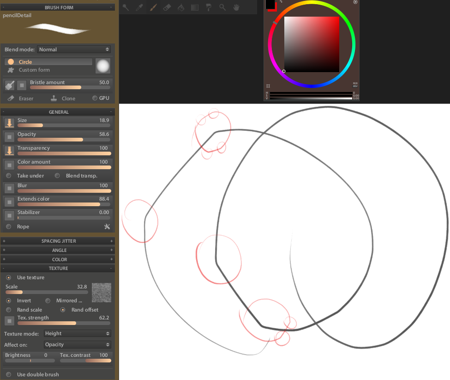Click the black foreground color swatch
Screen dimensions: 450x380
tap(270, 4)
